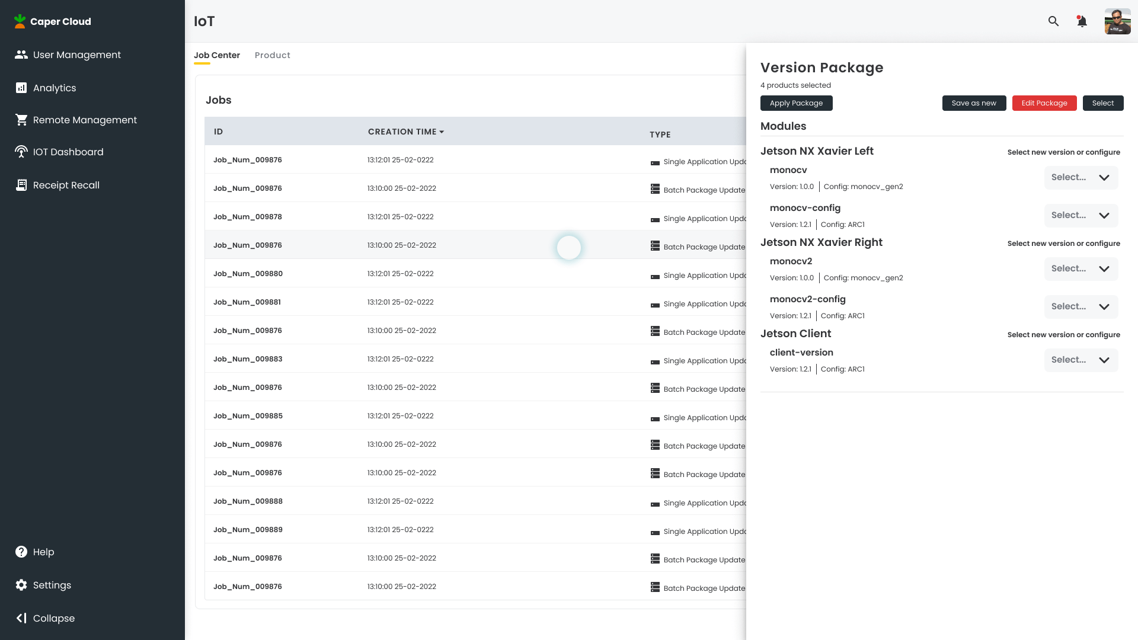Open Receipt Recall from sidebar
Screen dimensions: 1138x640
tap(66, 185)
